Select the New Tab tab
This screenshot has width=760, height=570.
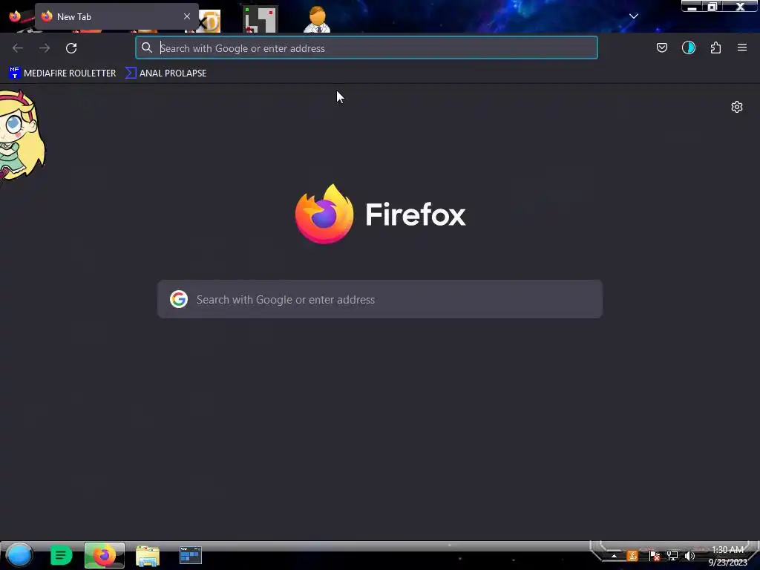point(117,16)
